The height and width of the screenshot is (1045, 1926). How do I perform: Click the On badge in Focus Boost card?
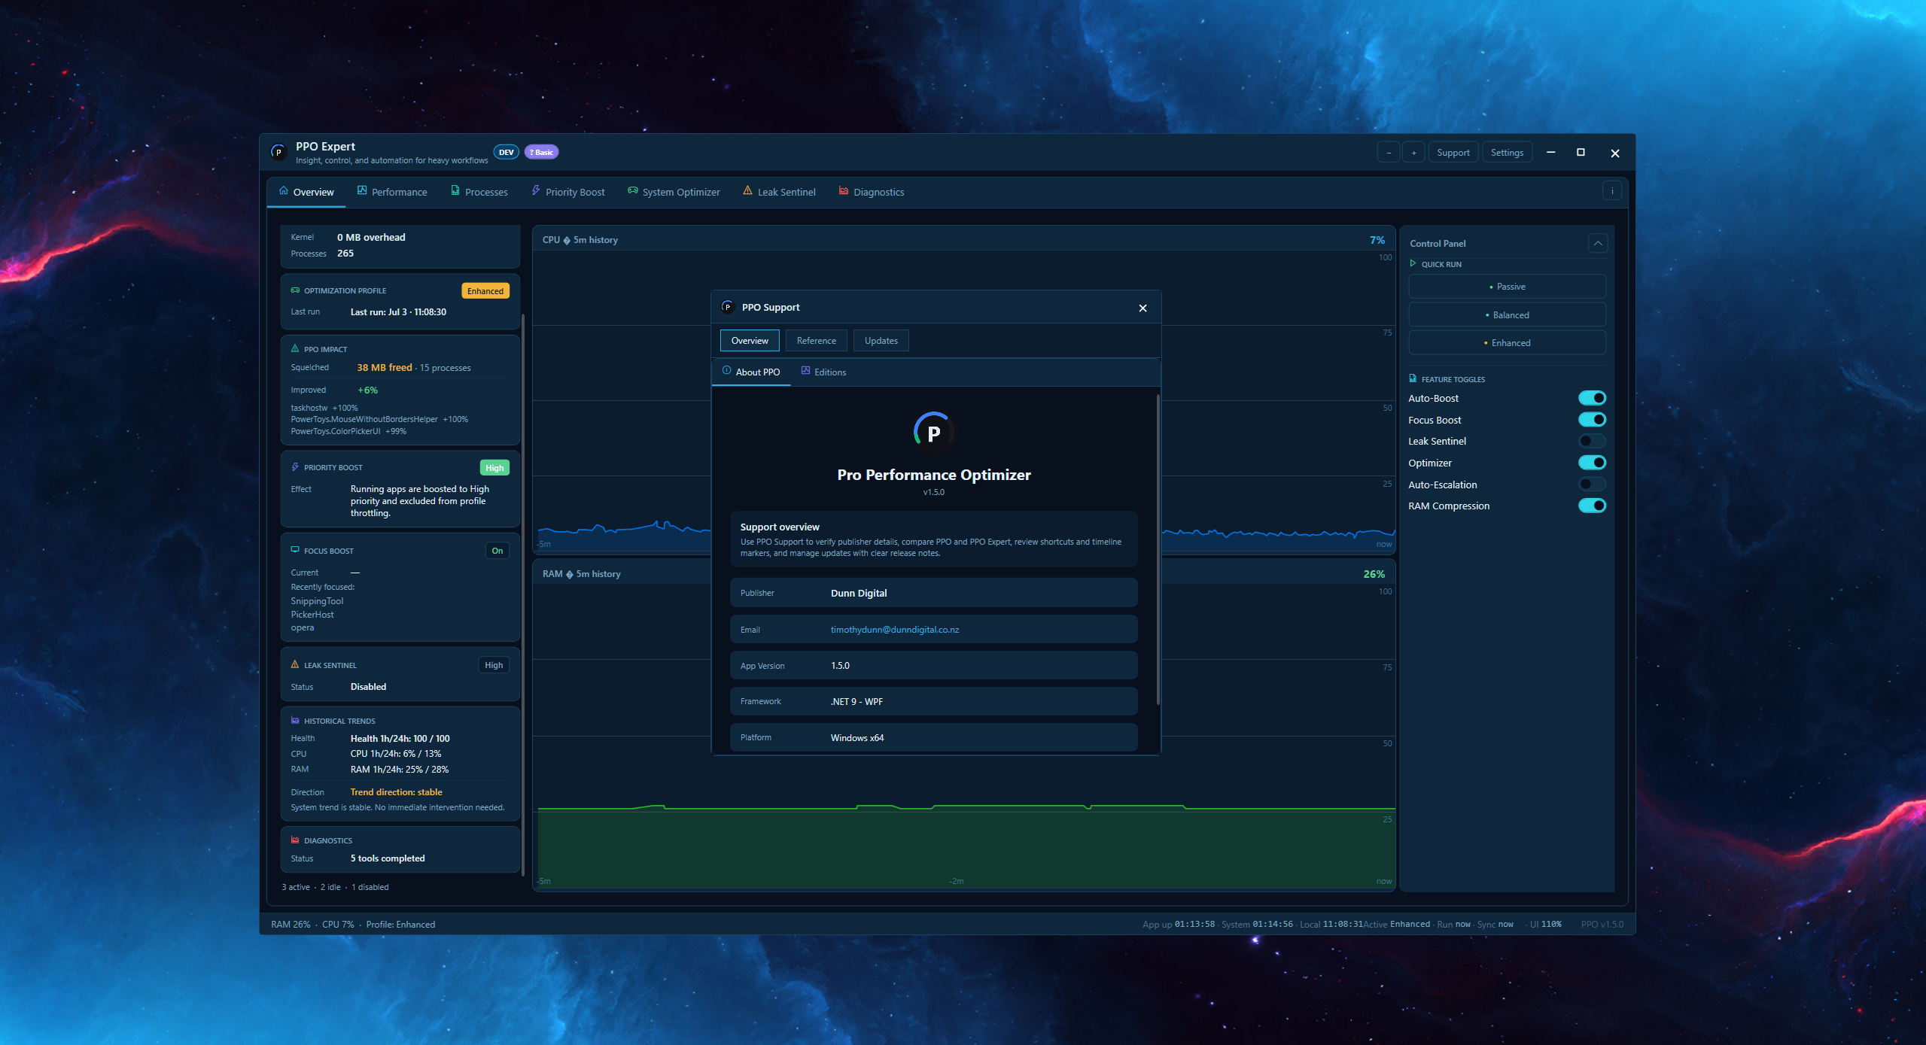(x=497, y=551)
